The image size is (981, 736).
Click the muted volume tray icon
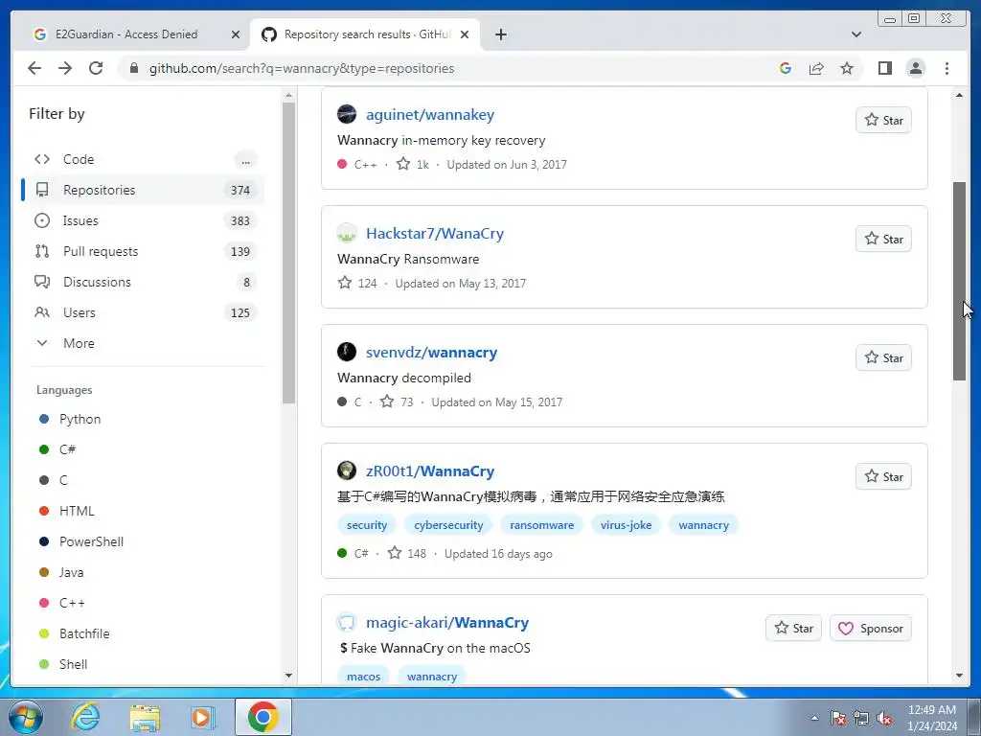click(x=884, y=719)
